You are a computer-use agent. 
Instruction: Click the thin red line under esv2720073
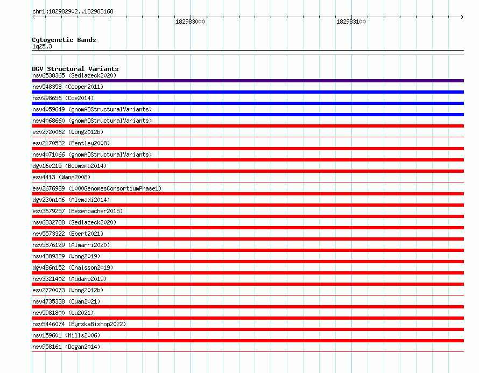[248, 295]
